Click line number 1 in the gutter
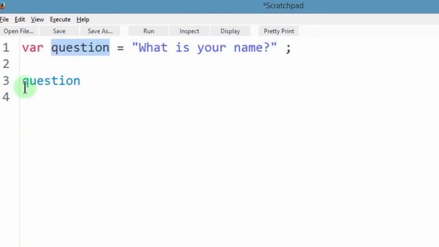439x247 pixels. pyautogui.click(x=6, y=48)
